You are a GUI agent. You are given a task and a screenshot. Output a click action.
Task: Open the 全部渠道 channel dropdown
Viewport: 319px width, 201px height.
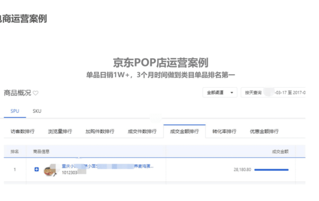pos(220,93)
